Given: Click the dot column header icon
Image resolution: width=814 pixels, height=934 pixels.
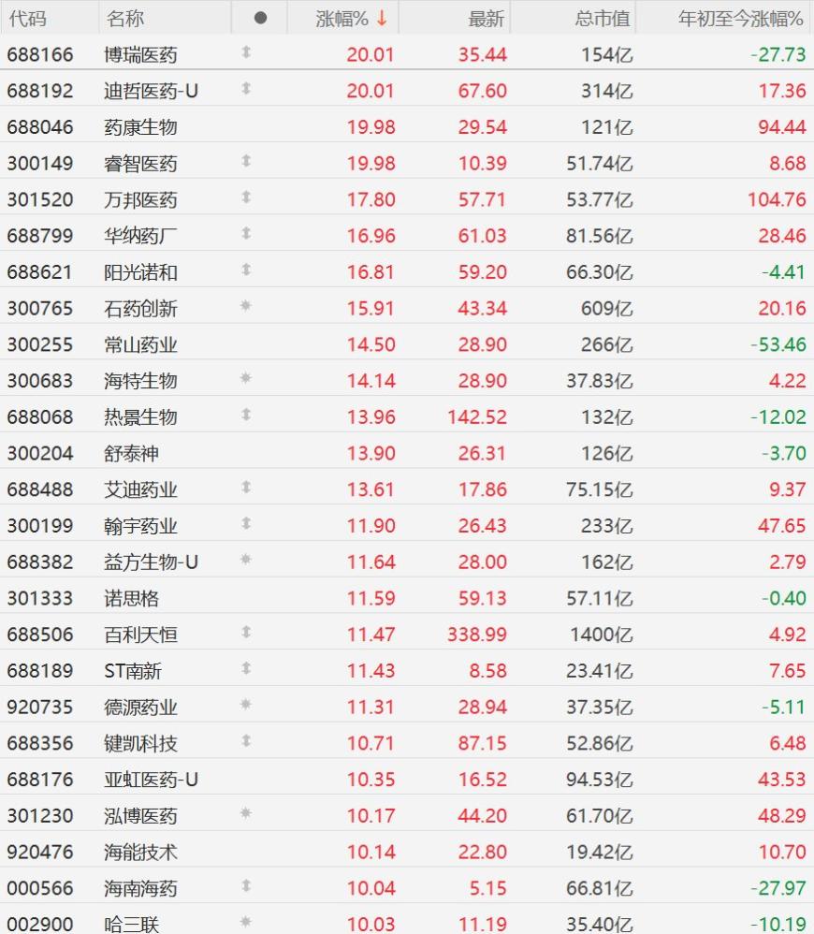Looking at the screenshot, I should (260, 18).
